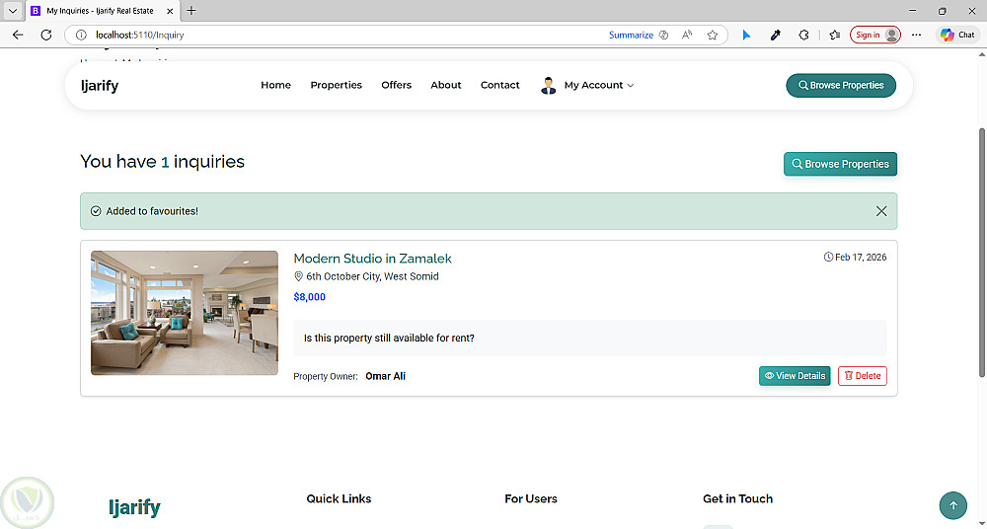Open the Copilot Chat button
987x529 pixels.
pyautogui.click(x=957, y=35)
